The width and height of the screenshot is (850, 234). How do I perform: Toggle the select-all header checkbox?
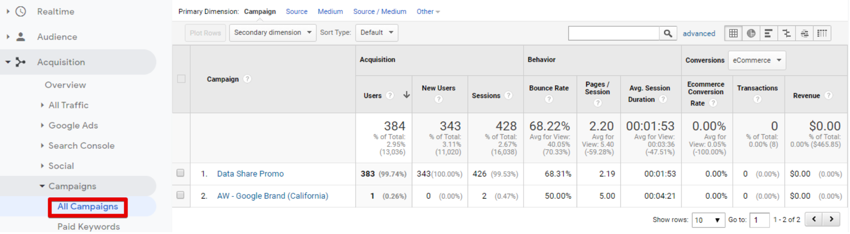182,79
